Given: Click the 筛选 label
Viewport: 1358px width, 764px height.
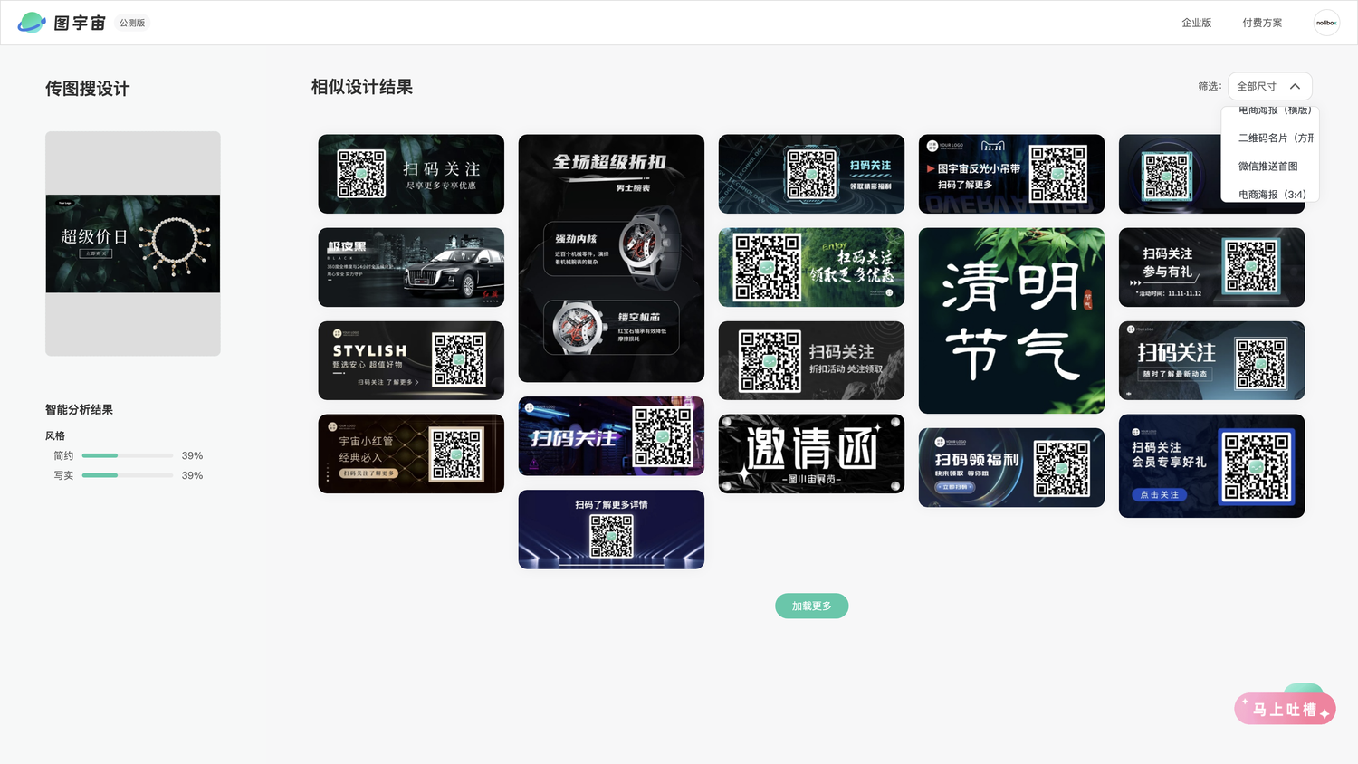Looking at the screenshot, I should pyautogui.click(x=1210, y=87).
